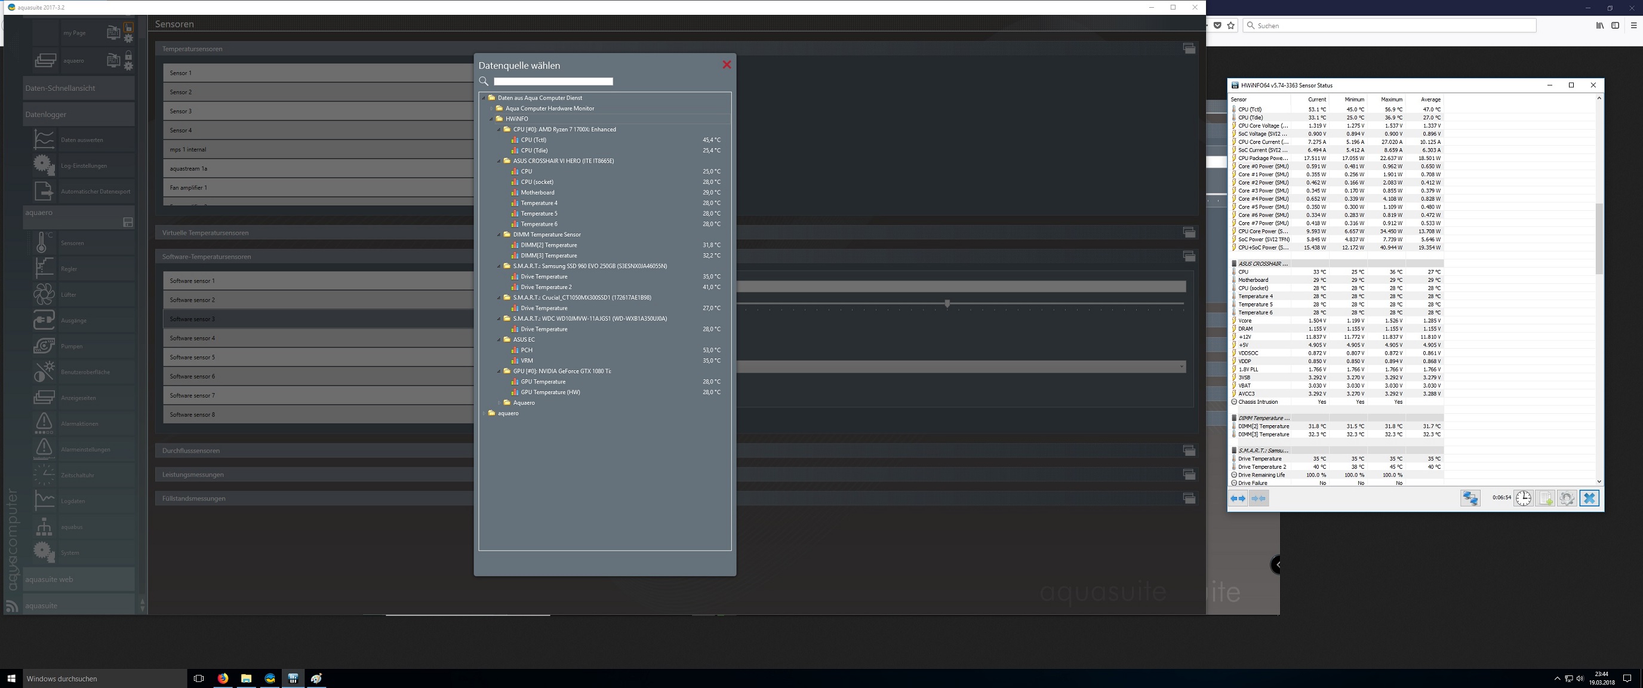Collapse the HWiNFO tree node

[492, 119]
